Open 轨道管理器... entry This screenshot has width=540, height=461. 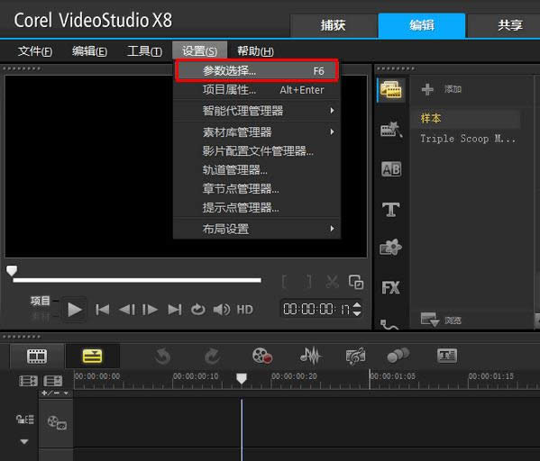(x=257, y=169)
